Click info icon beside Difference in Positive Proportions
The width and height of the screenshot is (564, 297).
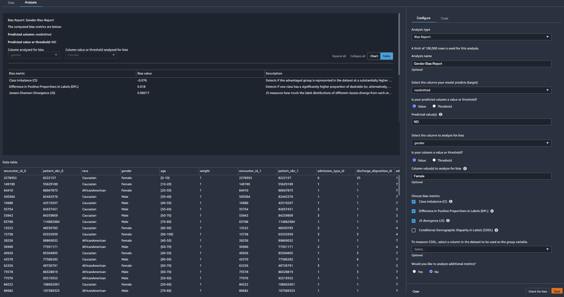(x=492, y=211)
